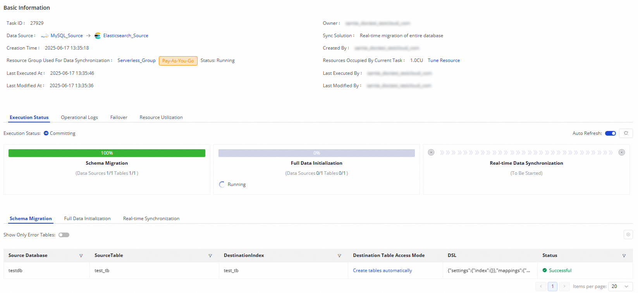
Task: Click the refresh icon beside Auto Refresh
Action: click(626, 133)
